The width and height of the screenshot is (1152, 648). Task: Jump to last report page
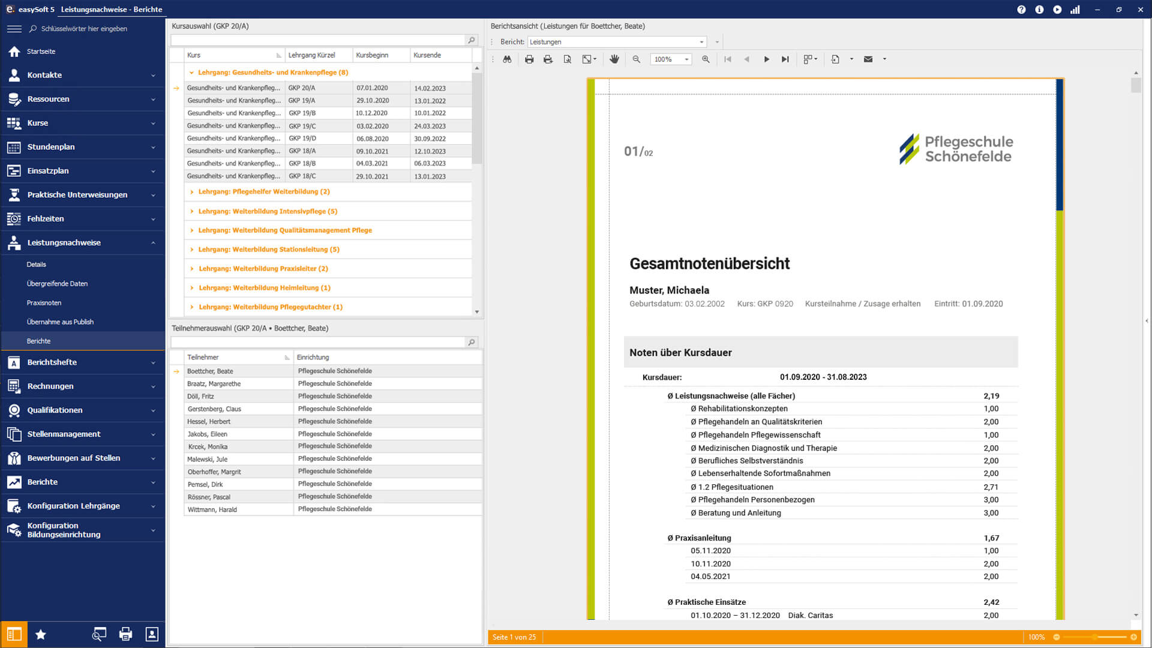[x=785, y=59]
